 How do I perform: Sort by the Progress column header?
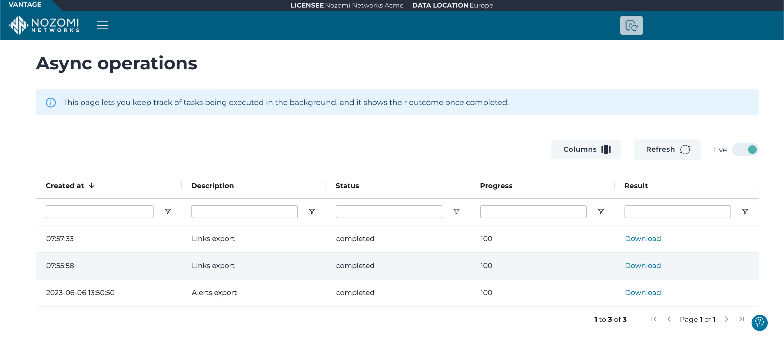(x=496, y=185)
